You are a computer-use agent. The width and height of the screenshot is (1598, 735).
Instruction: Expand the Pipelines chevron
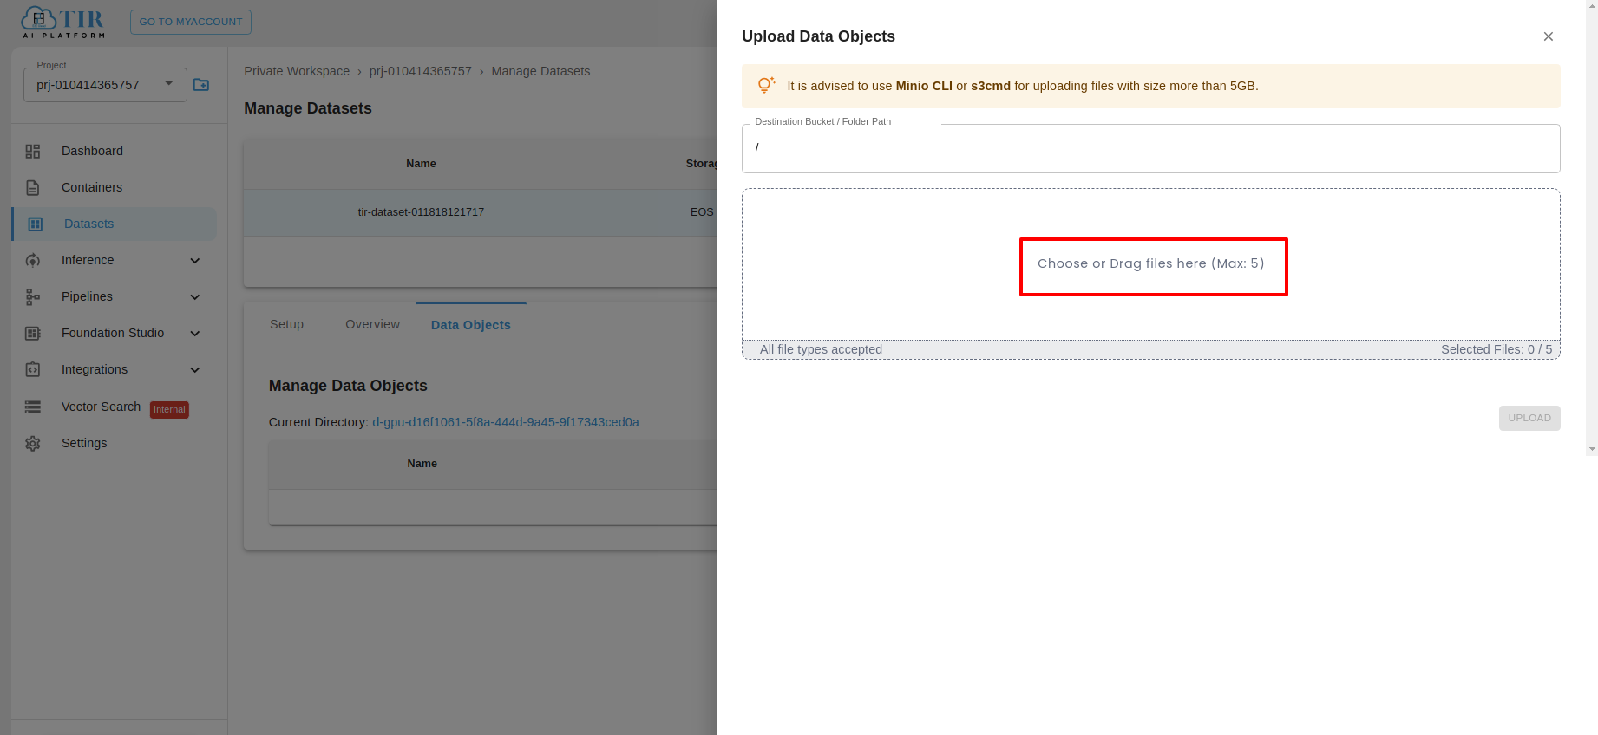coord(195,297)
